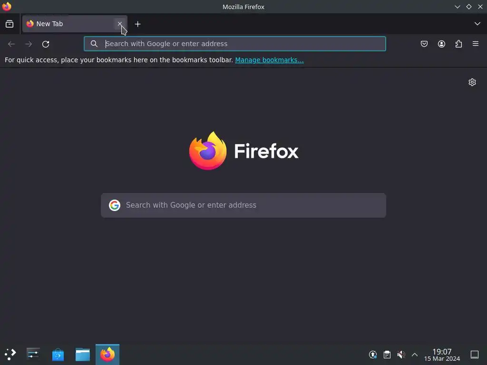The image size is (487, 365).
Task: Open the clipboard tray icon
Action: (387, 355)
